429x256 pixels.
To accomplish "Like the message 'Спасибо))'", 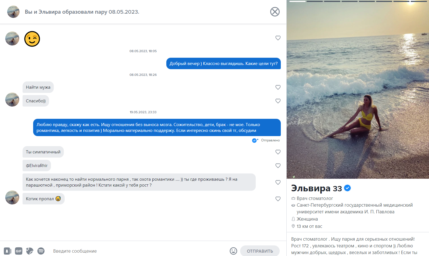I will pos(278,101).
